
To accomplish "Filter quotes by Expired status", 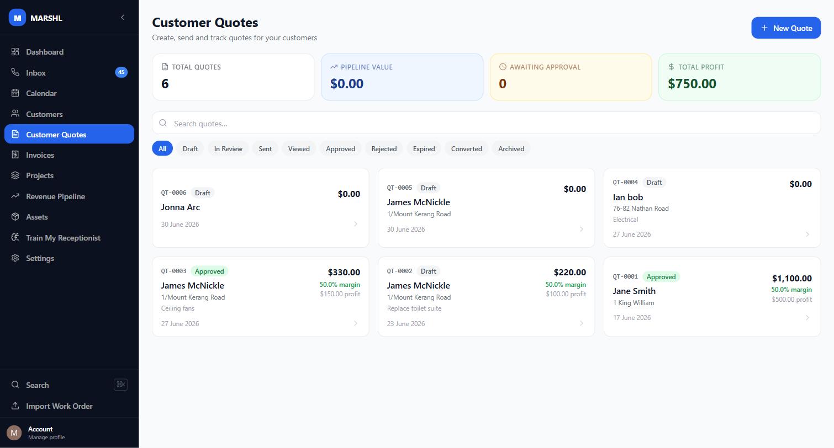I will 424,148.
